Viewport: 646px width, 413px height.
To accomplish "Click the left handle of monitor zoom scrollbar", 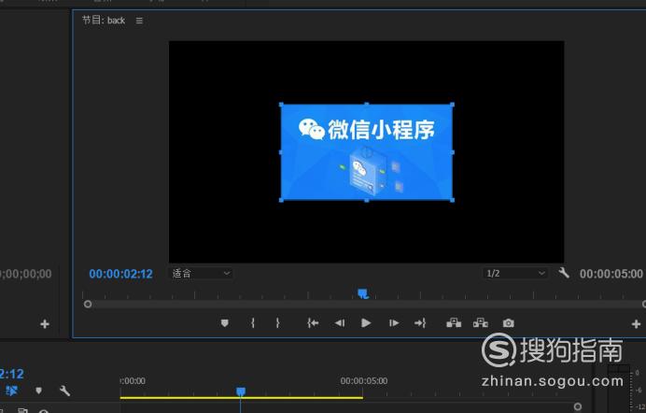I will tap(88, 305).
